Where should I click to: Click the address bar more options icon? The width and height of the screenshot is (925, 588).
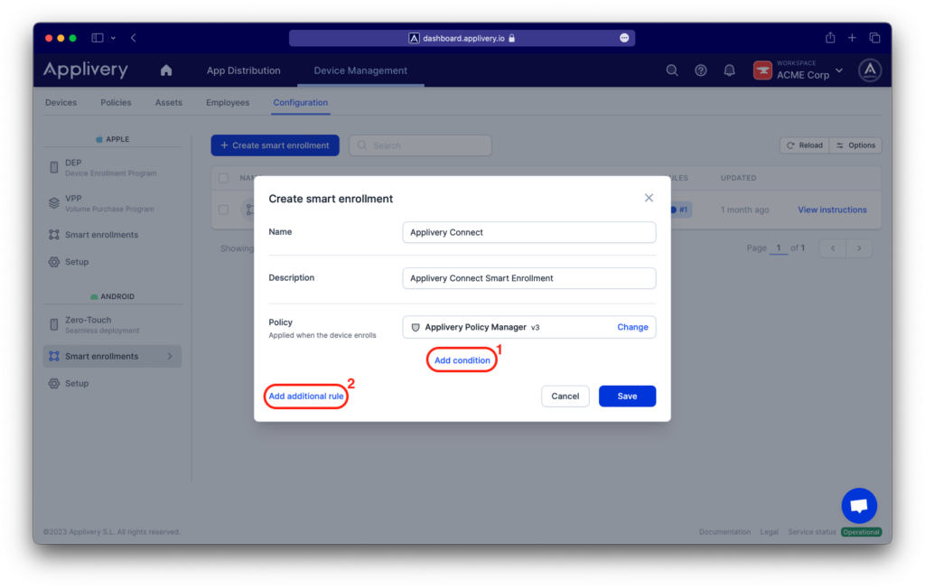pyautogui.click(x=624, y=38)
